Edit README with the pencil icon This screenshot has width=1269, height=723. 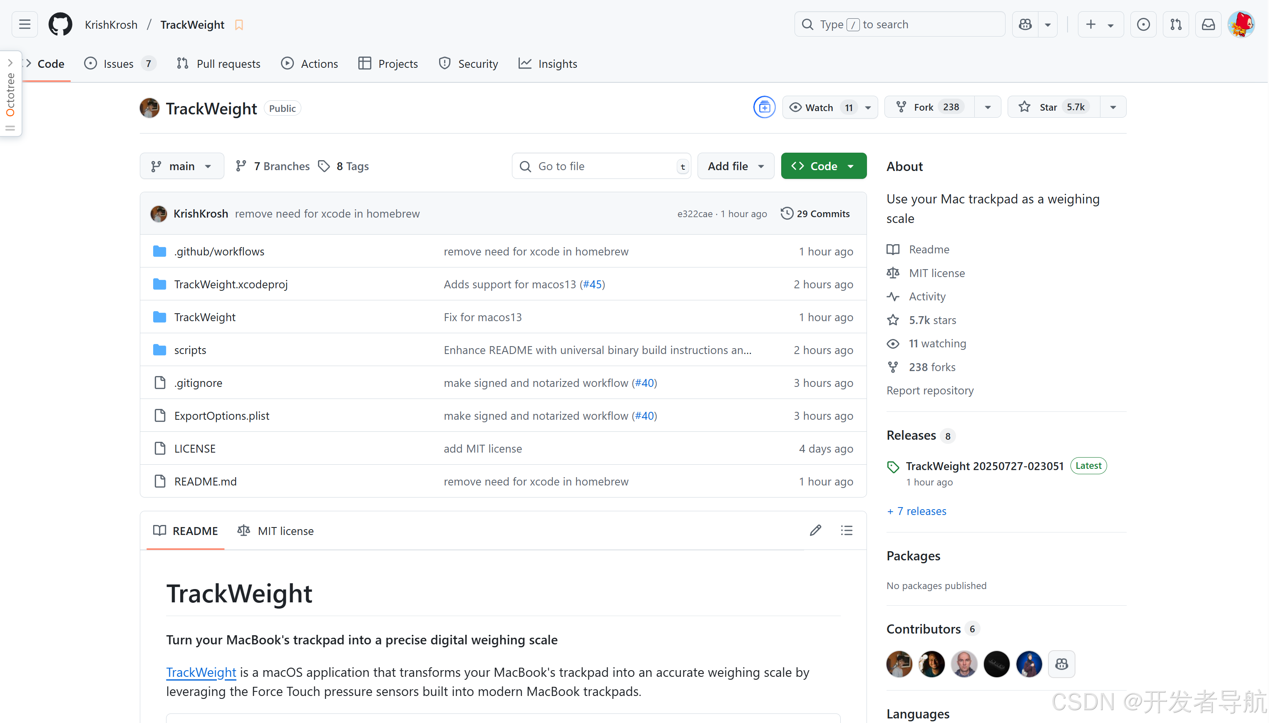pyautogui.click(x=815, y=530)
